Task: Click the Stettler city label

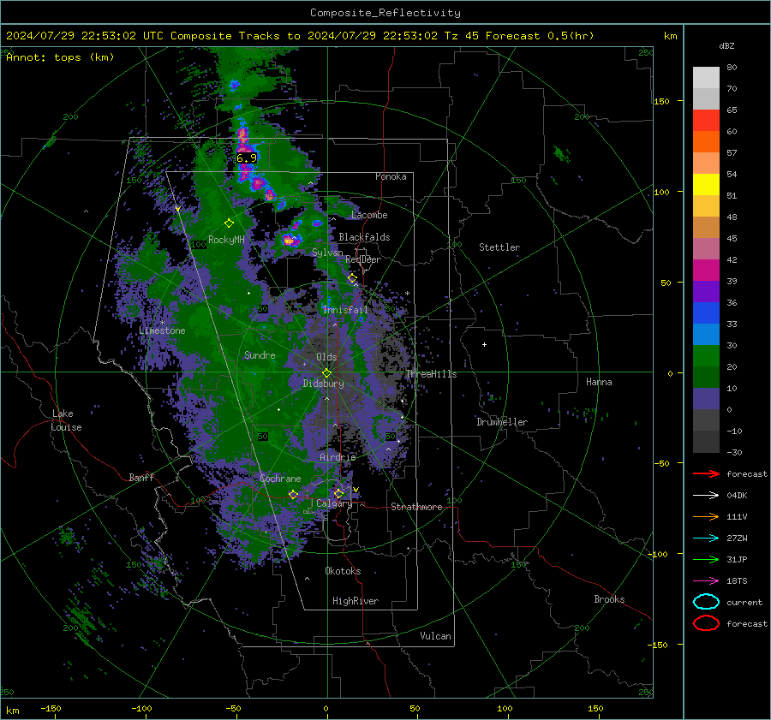Action: pyautogui.click(x=499, y=247)
